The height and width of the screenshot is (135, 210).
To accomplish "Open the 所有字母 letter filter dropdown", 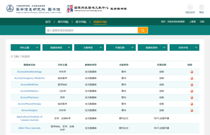I will (x=184, y=47).
